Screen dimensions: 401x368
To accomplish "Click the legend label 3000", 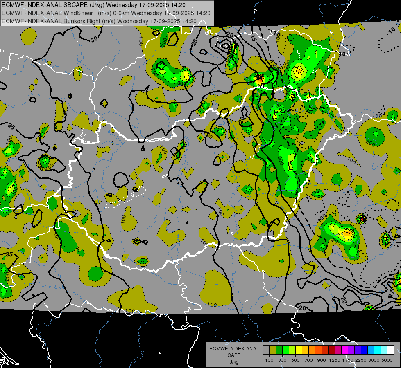I will [x=374, y=360].
